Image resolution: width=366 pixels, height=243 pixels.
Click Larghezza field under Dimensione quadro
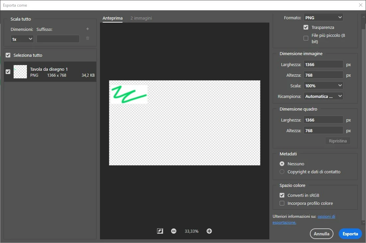323,120
